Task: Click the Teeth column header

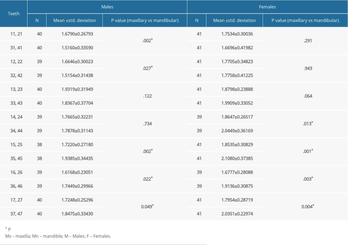Action: pyautogui.click(x=14, y=14)
